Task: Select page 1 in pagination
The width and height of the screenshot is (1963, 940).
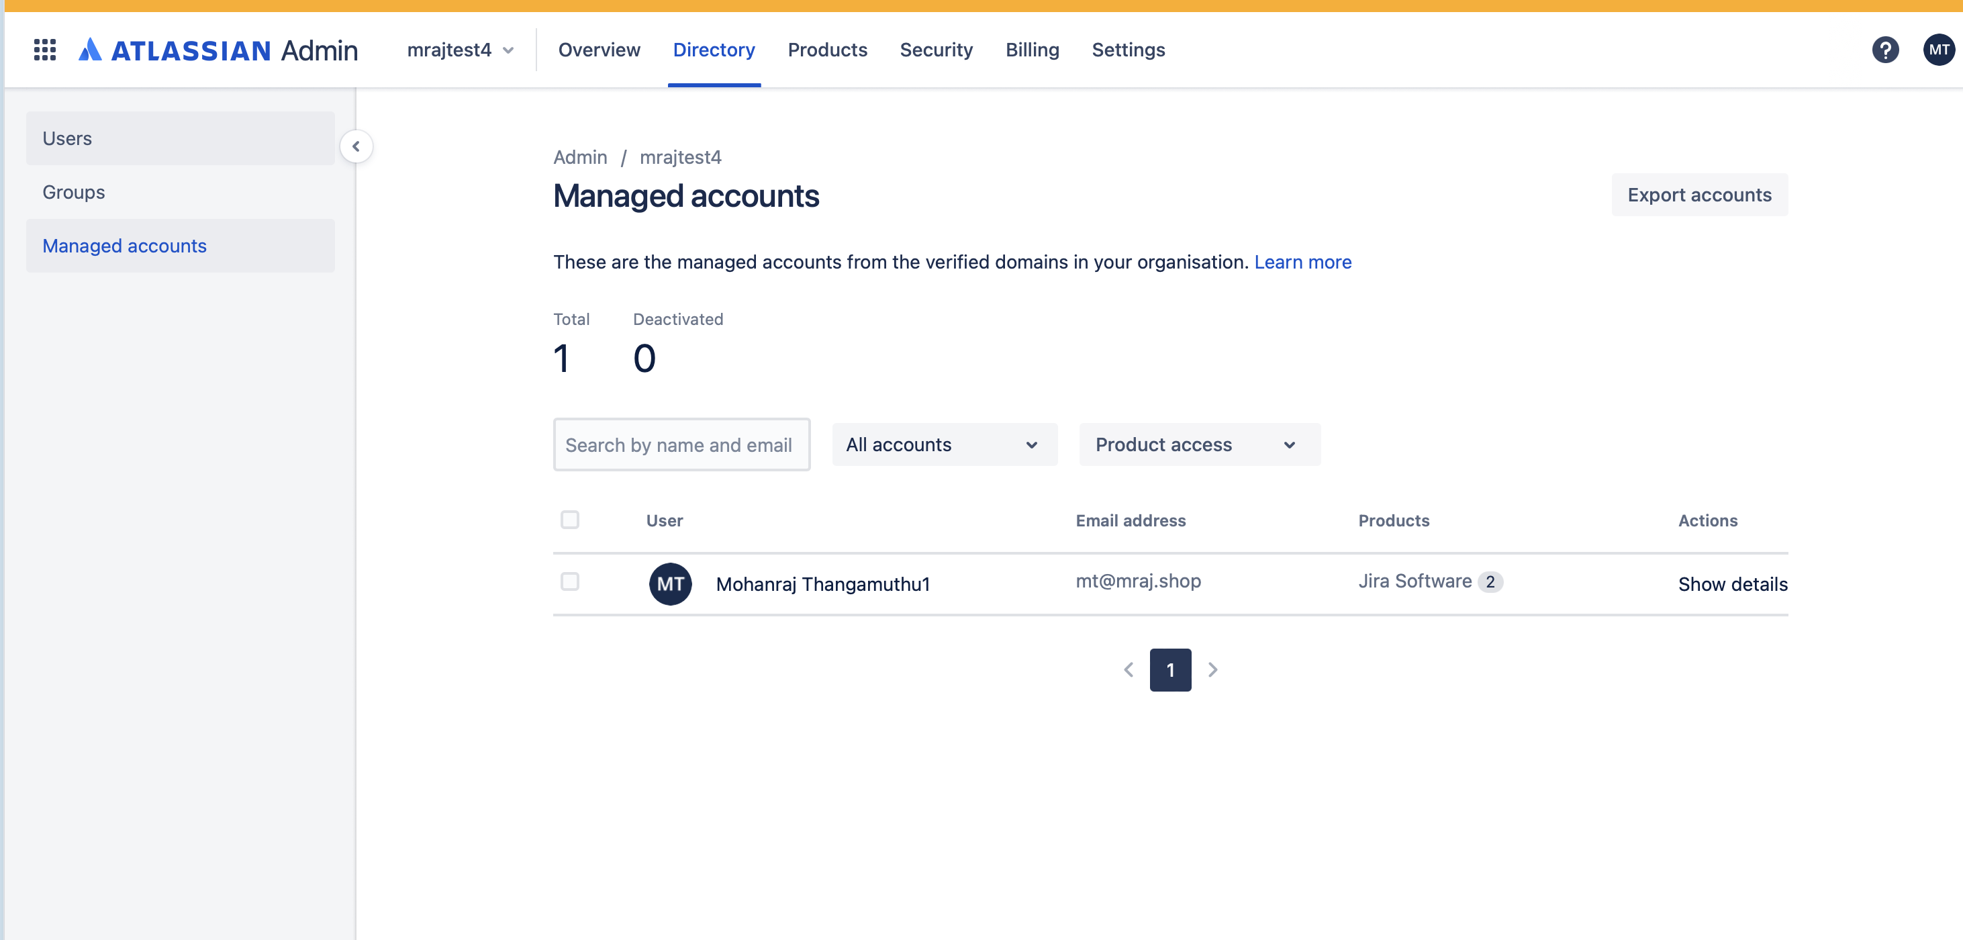Action: [1169, 669]
